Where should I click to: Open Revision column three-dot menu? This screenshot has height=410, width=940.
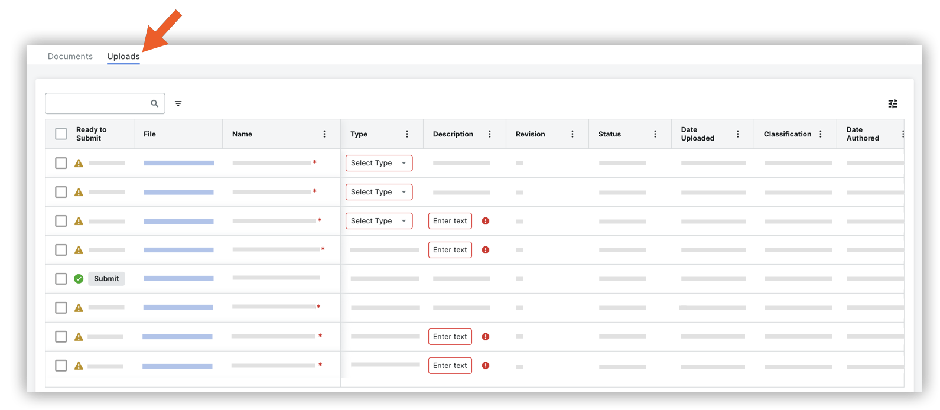click(573, 134)
